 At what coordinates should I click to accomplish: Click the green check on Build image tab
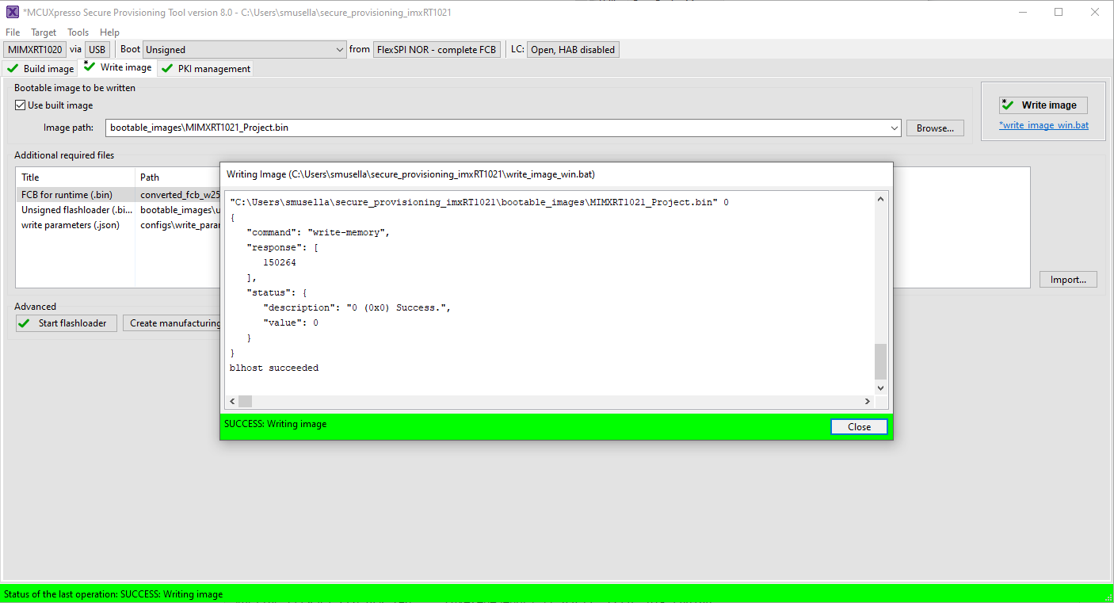tap(12, 68)
